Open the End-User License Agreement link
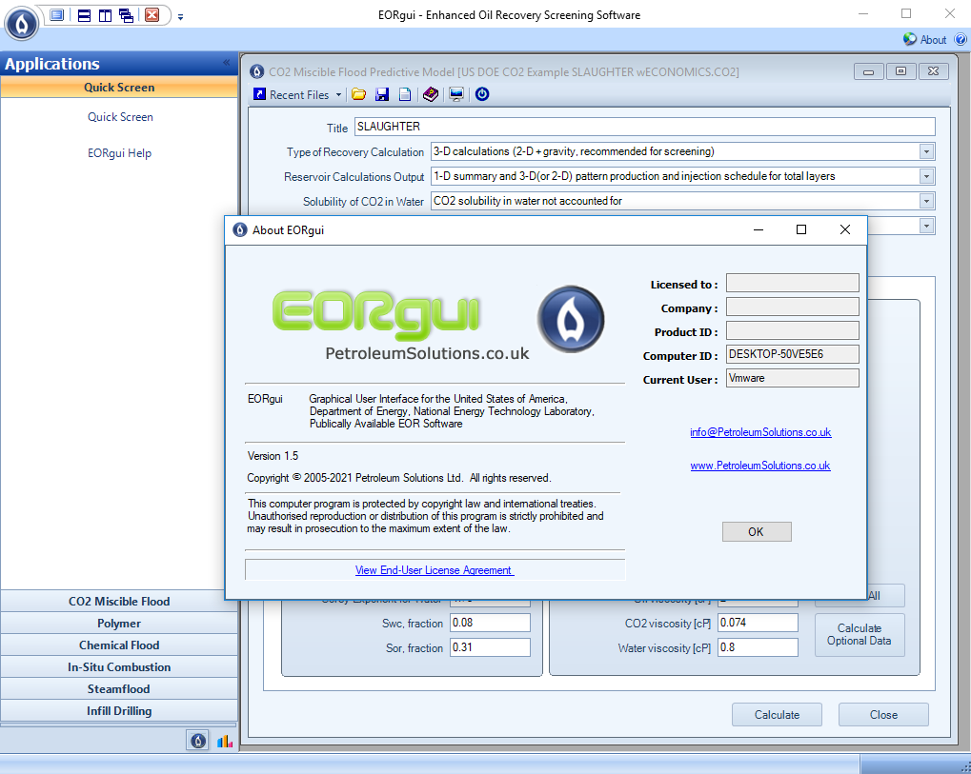Image resolution: width=971 pixels, height=774 pixels. (x=434, y=569)
